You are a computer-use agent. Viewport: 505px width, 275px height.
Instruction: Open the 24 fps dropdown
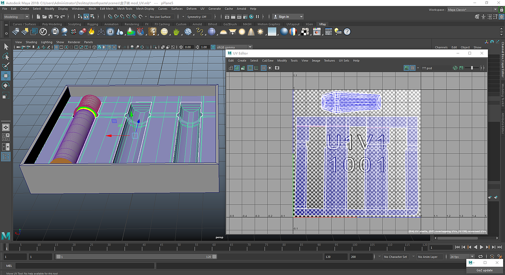[462, 256]
